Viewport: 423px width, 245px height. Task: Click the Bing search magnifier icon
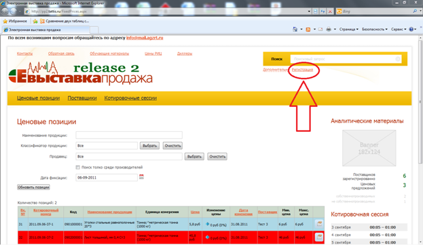point(415,12)
